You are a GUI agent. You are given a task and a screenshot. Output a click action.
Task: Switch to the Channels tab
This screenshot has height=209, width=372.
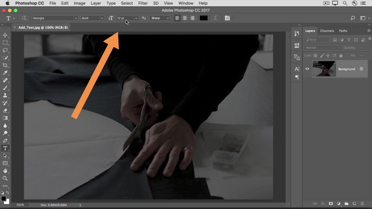pyautogui.click(x=327, y=31)
